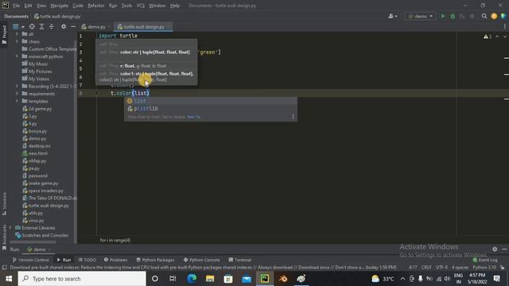Hide the Project panel with minus icon

73,26
